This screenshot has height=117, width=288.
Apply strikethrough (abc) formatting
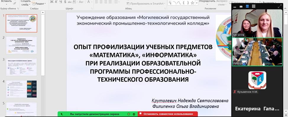pos(70,2)
